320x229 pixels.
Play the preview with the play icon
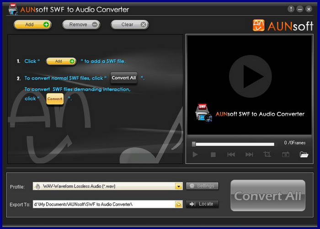coord(195,154)
